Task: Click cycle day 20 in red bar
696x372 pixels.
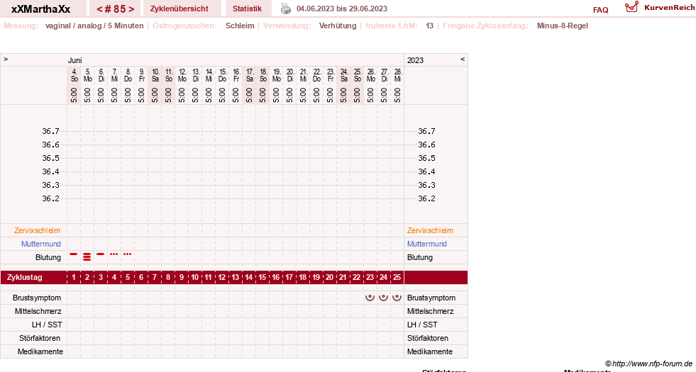Action: pos(329,277)
